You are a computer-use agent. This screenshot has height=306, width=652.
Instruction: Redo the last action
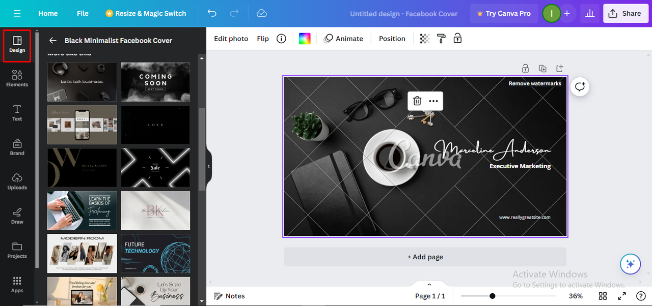point(234,13)
